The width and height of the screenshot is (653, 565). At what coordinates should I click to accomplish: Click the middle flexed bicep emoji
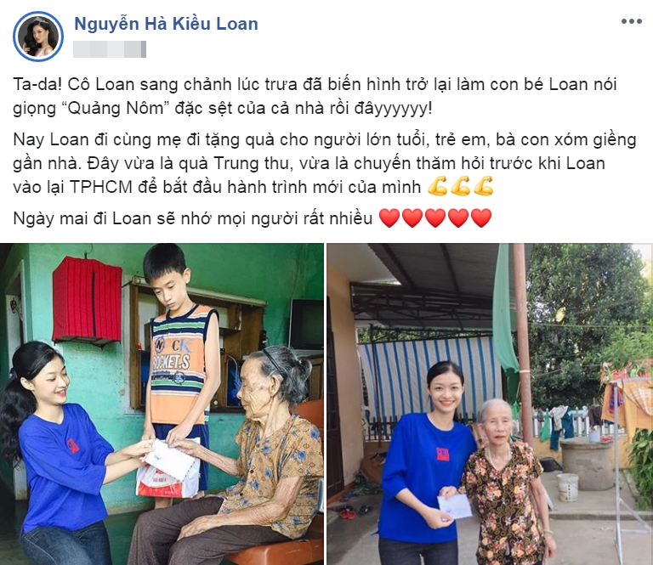tap(461, 186)
